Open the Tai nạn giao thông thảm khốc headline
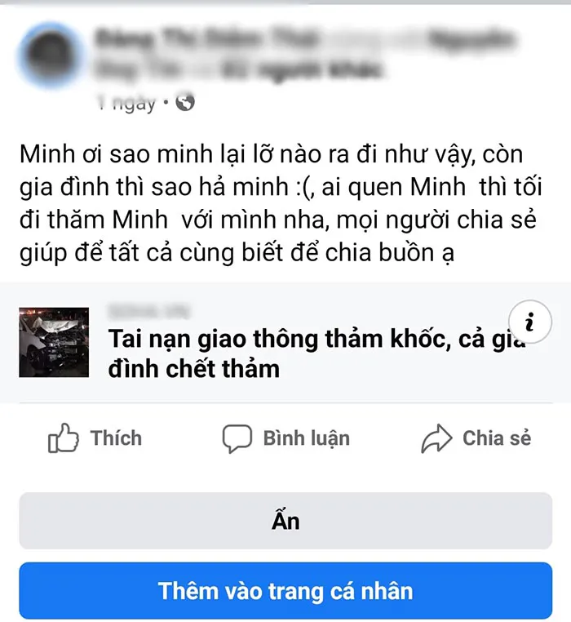Viewport: 571px width, 622px height. coord(316,353)
